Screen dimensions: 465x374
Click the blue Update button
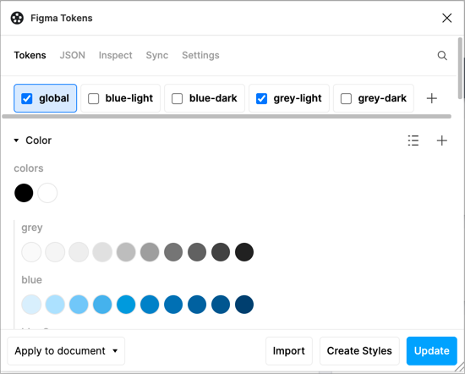431,351
